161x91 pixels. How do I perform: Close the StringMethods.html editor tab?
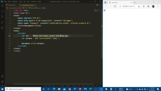click(x=35, y=5)
